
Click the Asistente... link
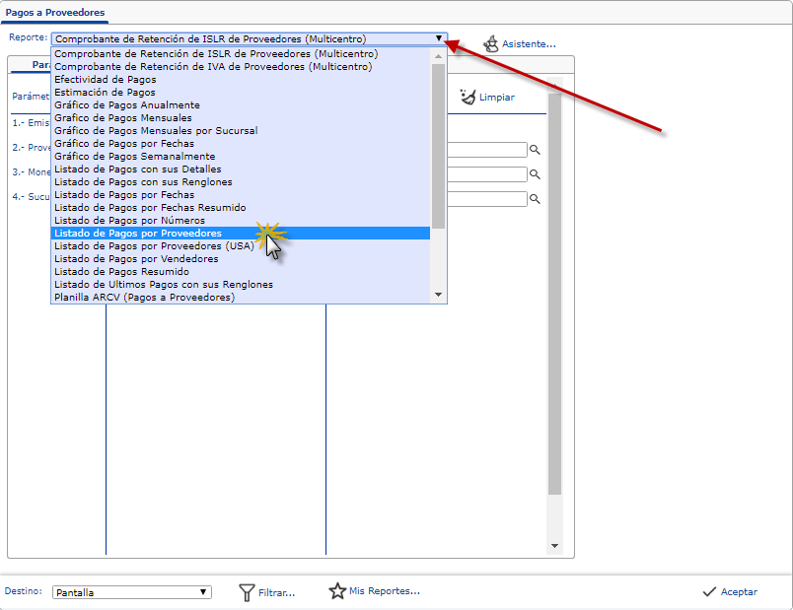[x=529, y=44]
